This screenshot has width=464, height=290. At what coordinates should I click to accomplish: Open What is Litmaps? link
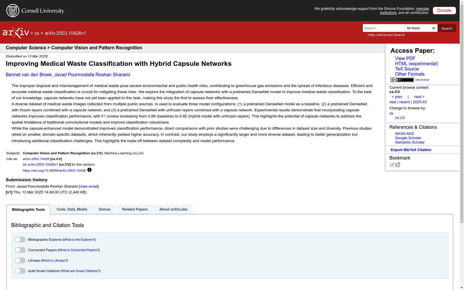click(55, 260)
